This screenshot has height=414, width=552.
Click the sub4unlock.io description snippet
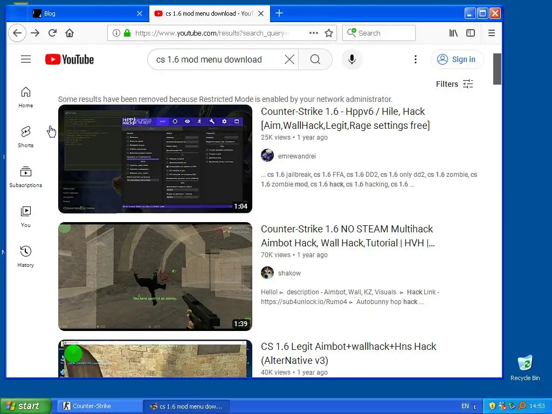point(350,297)
